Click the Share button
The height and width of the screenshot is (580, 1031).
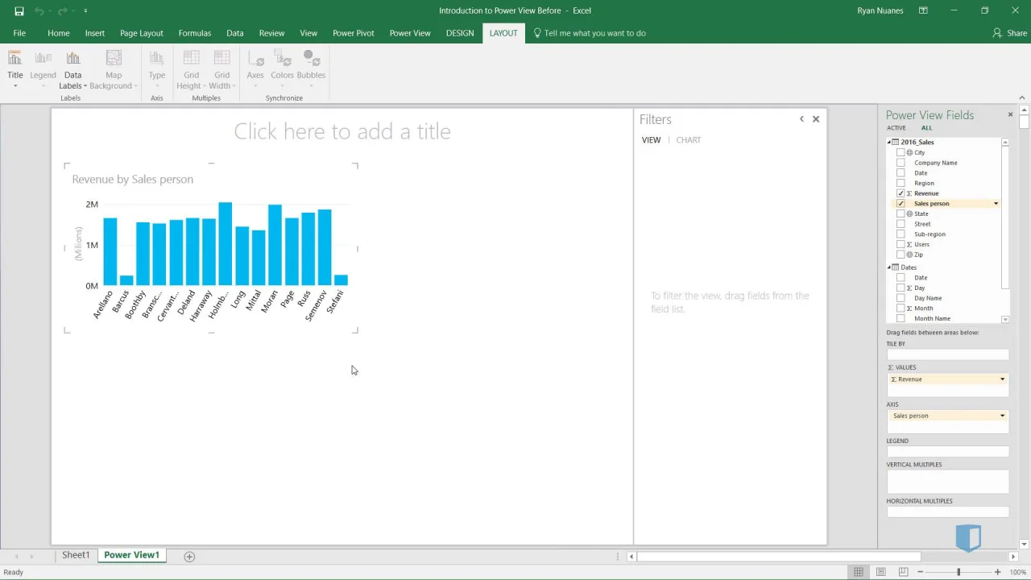tap(1010, 33)
